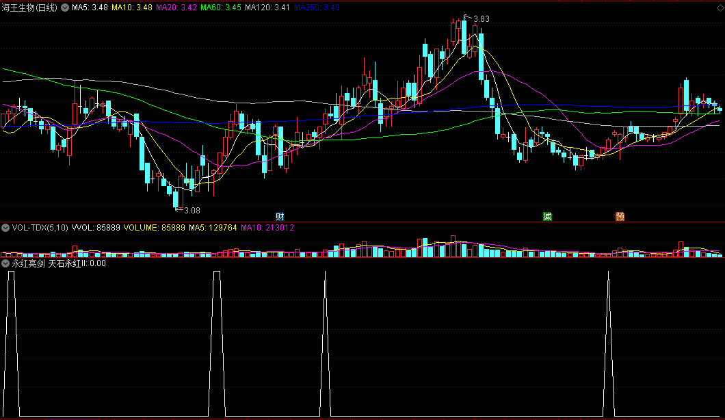Open the green 减 event marker
The height and width of the screenshot is (420, 725).
547,216
